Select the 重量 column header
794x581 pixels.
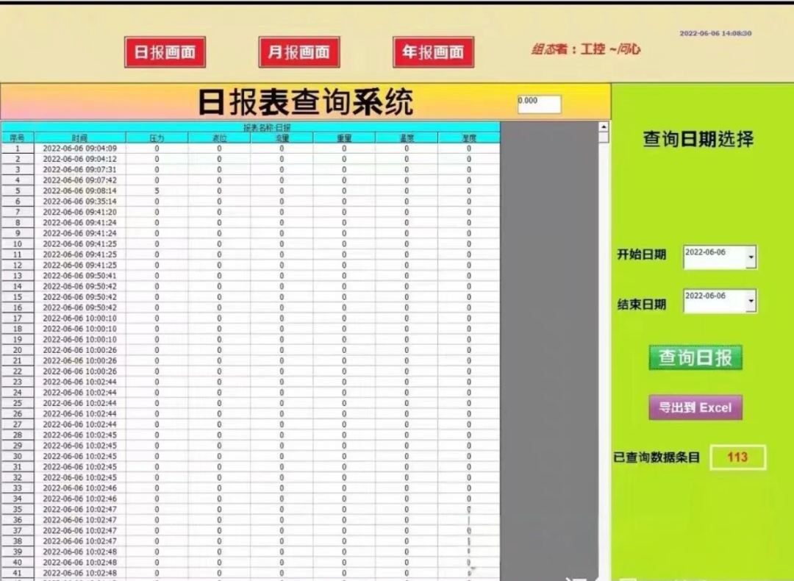344,138
